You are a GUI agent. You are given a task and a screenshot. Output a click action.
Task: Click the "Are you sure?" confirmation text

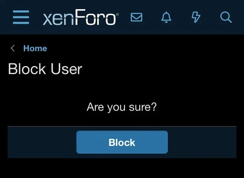tap(122, 107)
